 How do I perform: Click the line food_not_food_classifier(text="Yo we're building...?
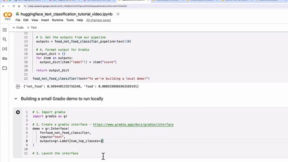(x=91, y=78)
